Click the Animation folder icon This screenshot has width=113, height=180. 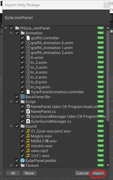pos(23,33)
